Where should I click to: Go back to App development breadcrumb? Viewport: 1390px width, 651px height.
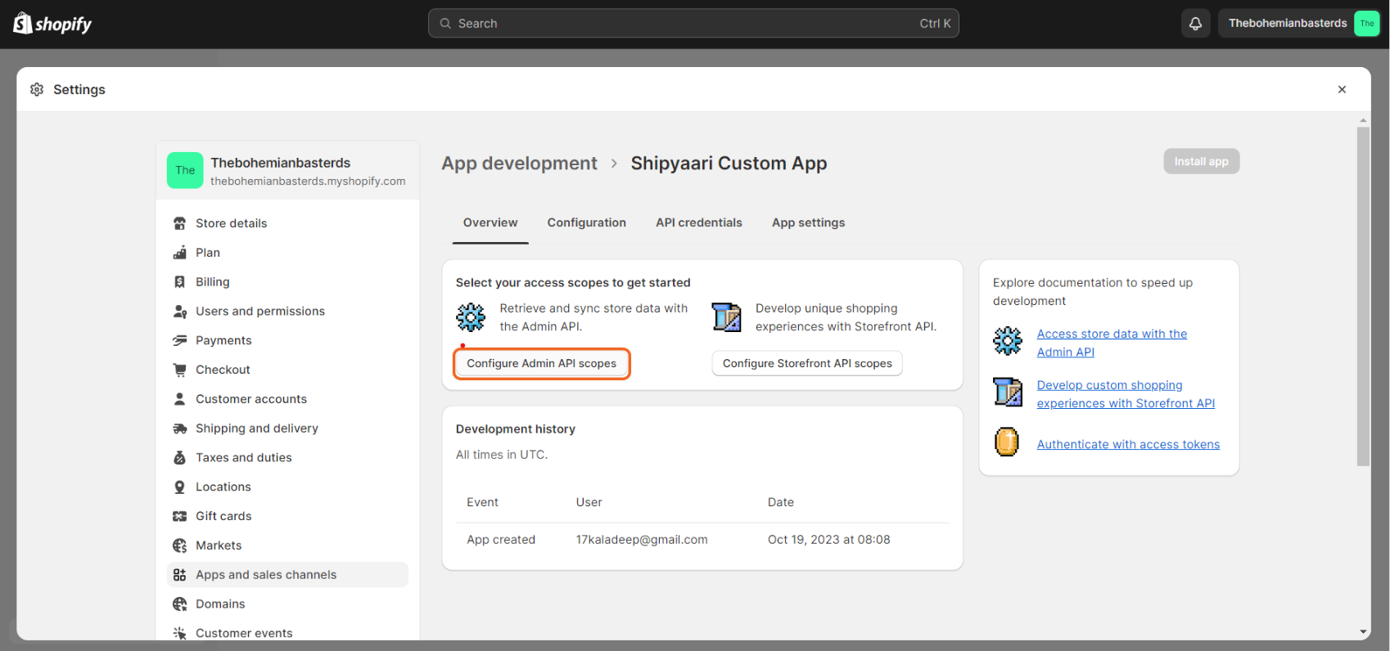[519, 164]
